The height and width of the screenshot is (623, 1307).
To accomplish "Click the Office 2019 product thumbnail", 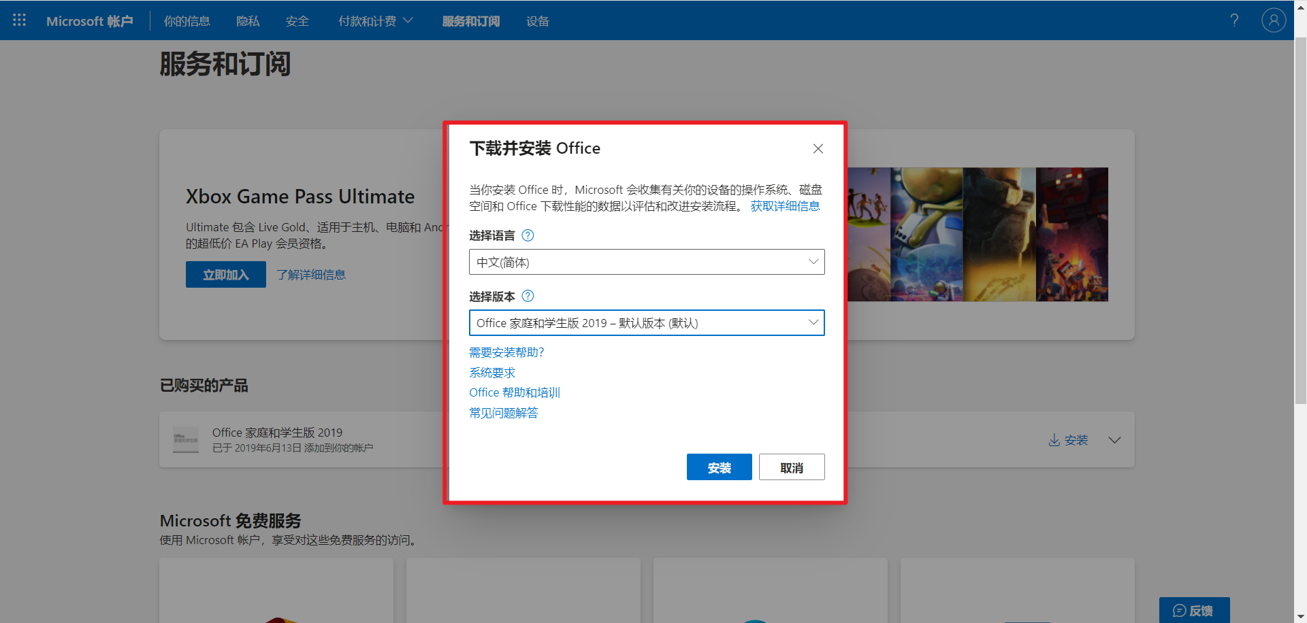I will pos(186,439).
